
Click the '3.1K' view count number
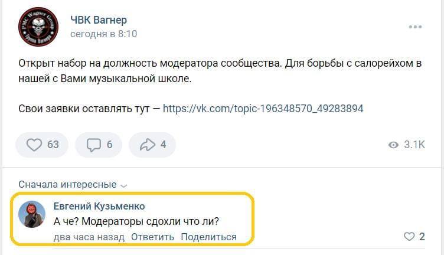coord(414,145)
